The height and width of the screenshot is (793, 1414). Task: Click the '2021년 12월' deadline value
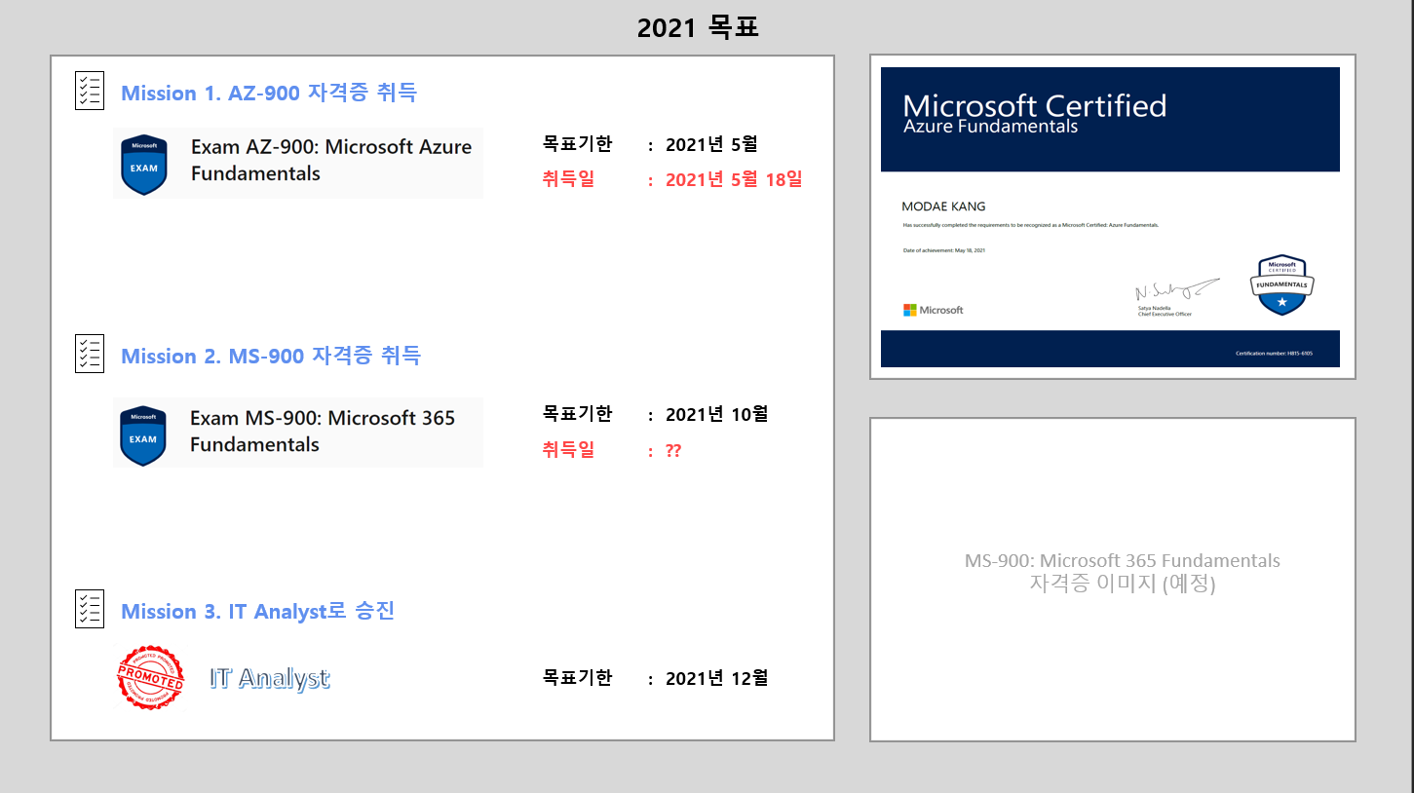coord(717,677)
